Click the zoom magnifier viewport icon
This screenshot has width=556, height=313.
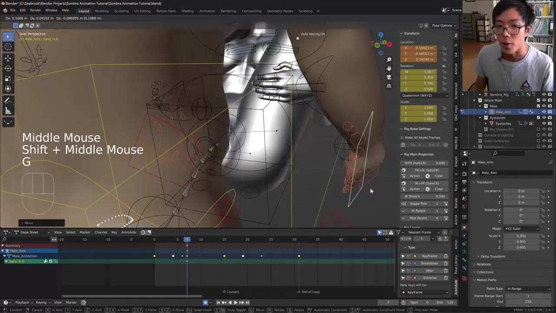tap(389, 60)
